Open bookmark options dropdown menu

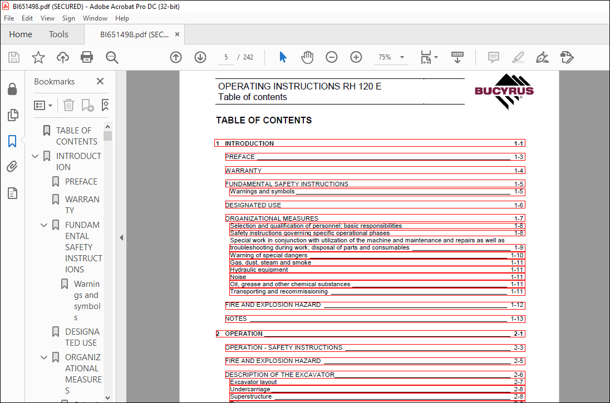[43, 105]
